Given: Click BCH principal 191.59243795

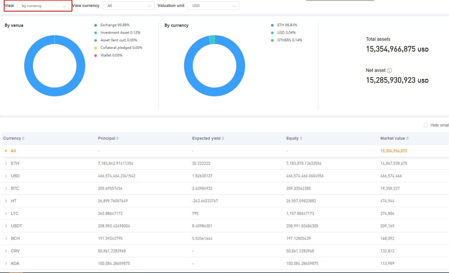Looking at the screenshot, I should [x=110, y=238].
